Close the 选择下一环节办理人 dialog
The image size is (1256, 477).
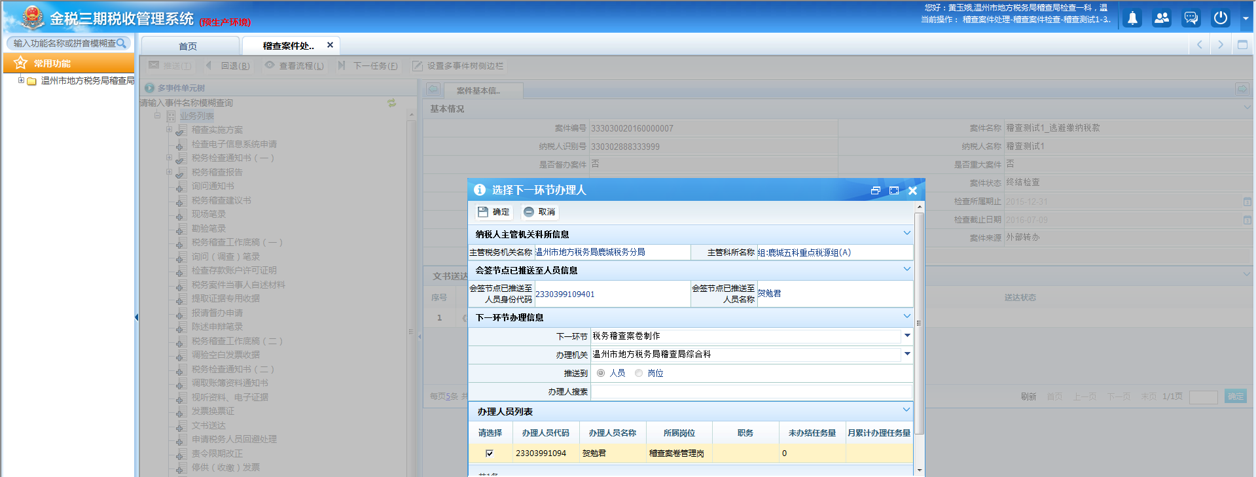[912, 190]
